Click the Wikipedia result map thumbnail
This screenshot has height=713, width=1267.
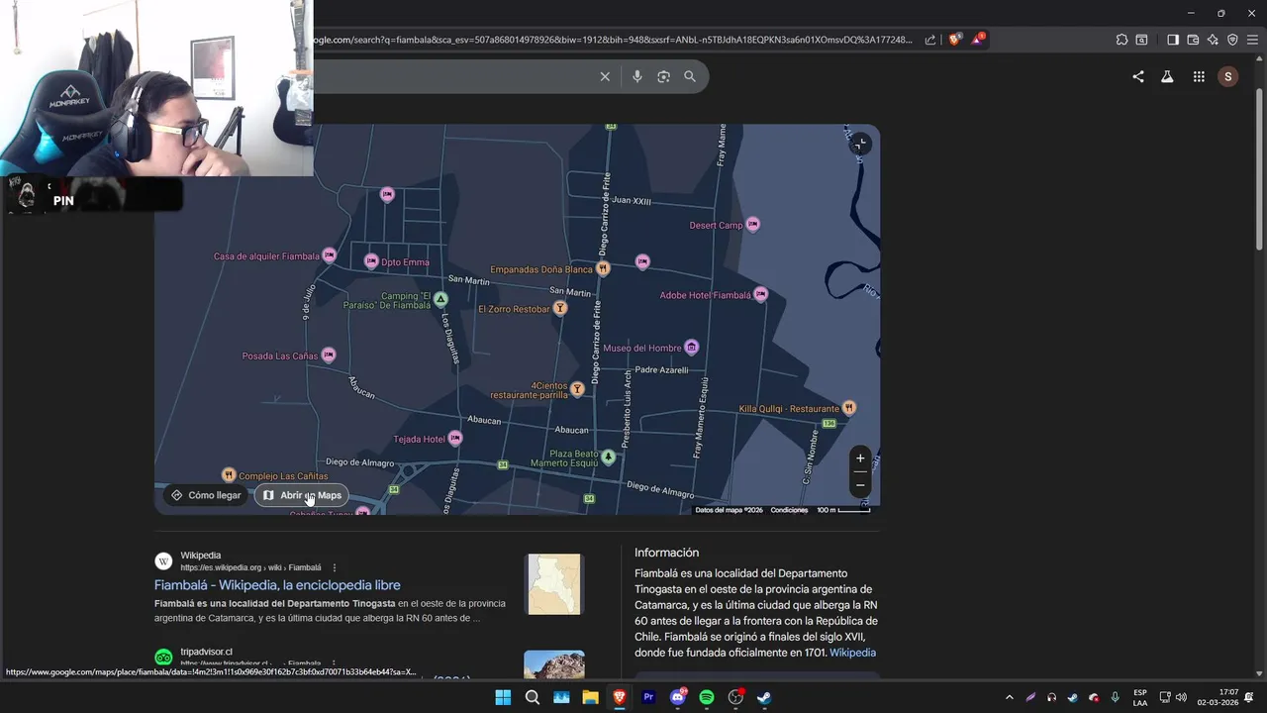pos(554,584)
